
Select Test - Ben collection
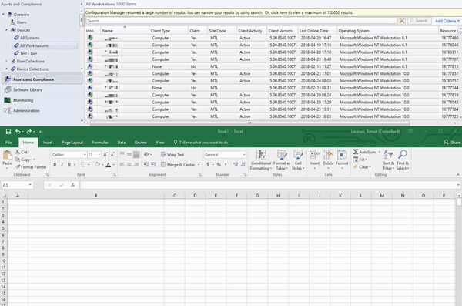point(28,53)
